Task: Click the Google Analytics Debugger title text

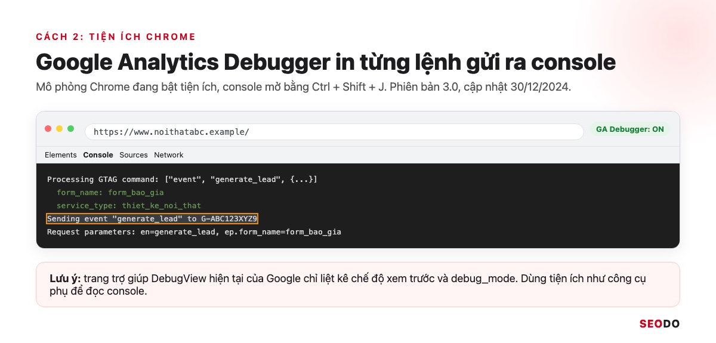Action: coord(326,63)
